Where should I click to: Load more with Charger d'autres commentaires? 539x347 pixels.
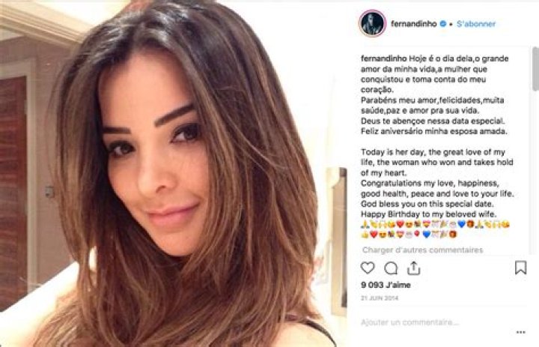[422, 250]
